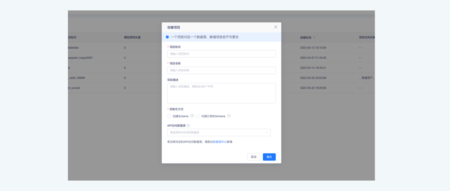Open the API访问数据源 dropdown
This screenshot has width=450, height=191.
(219, 132)
